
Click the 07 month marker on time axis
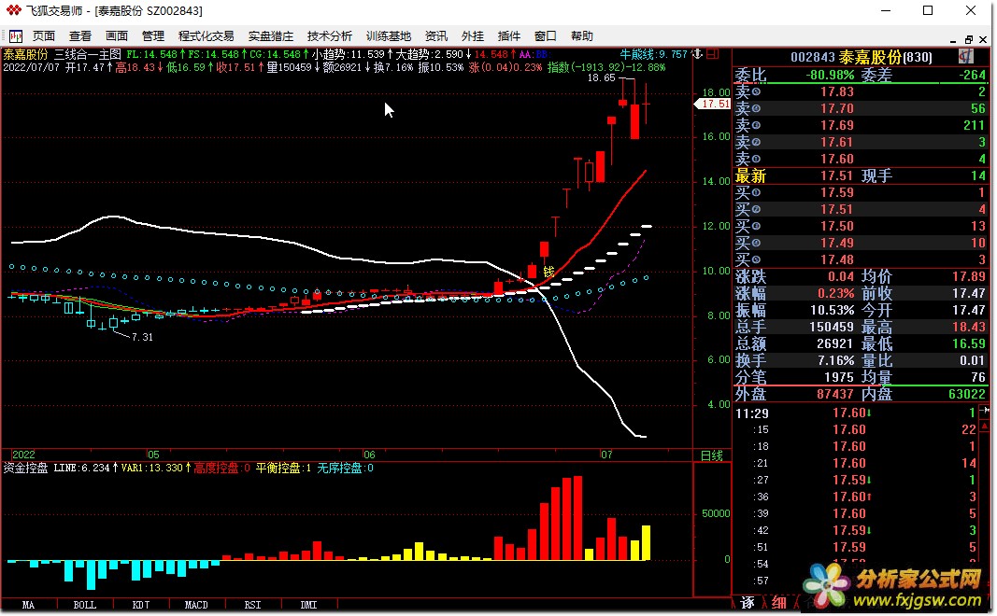click(x=606, y=455)
